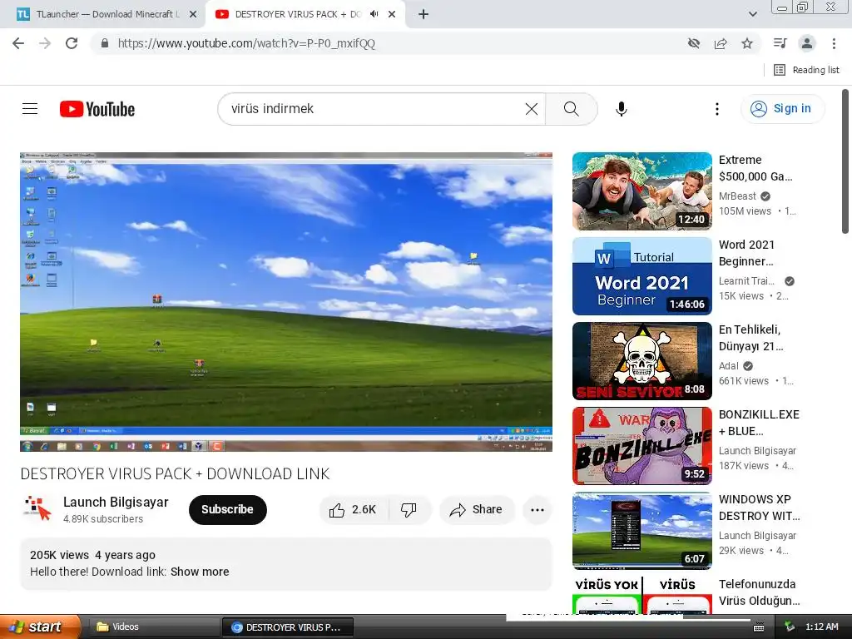Click the video title text
Viewport: 852px width, 639px height.
point(175,473)
